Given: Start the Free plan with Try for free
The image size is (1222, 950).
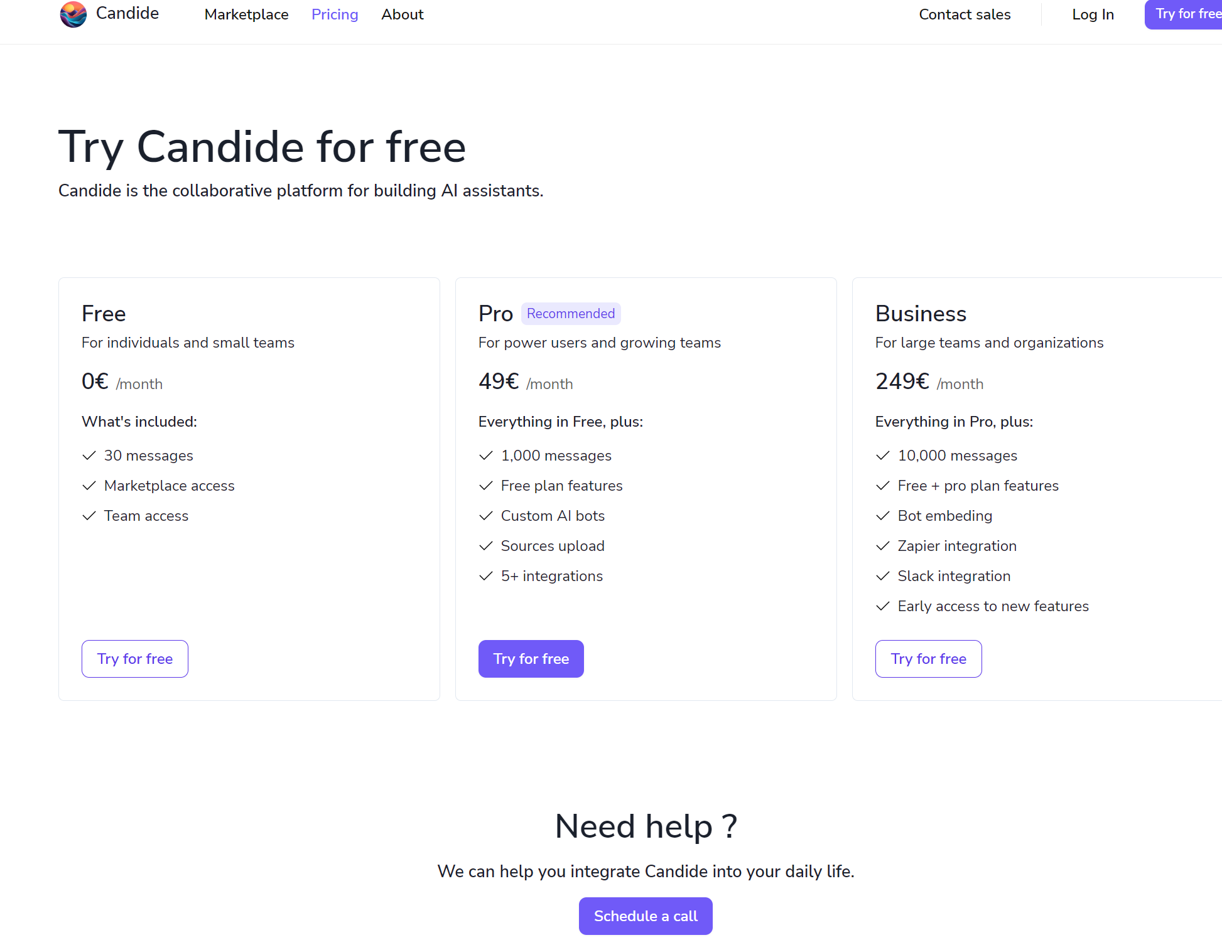Looking at the screenshot, I should click(135, 659).
